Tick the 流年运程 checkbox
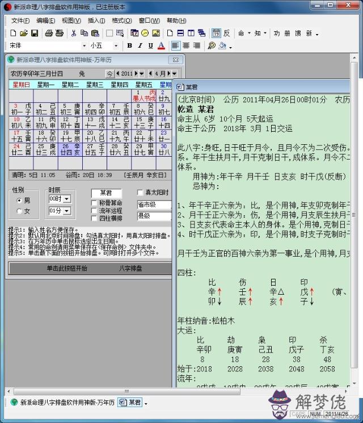This screenshot has width=363, height=423. click(94, 211)
